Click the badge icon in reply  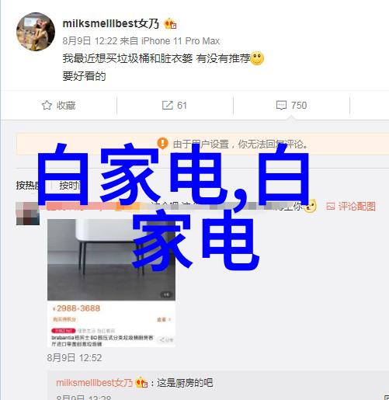click(141, 383)
